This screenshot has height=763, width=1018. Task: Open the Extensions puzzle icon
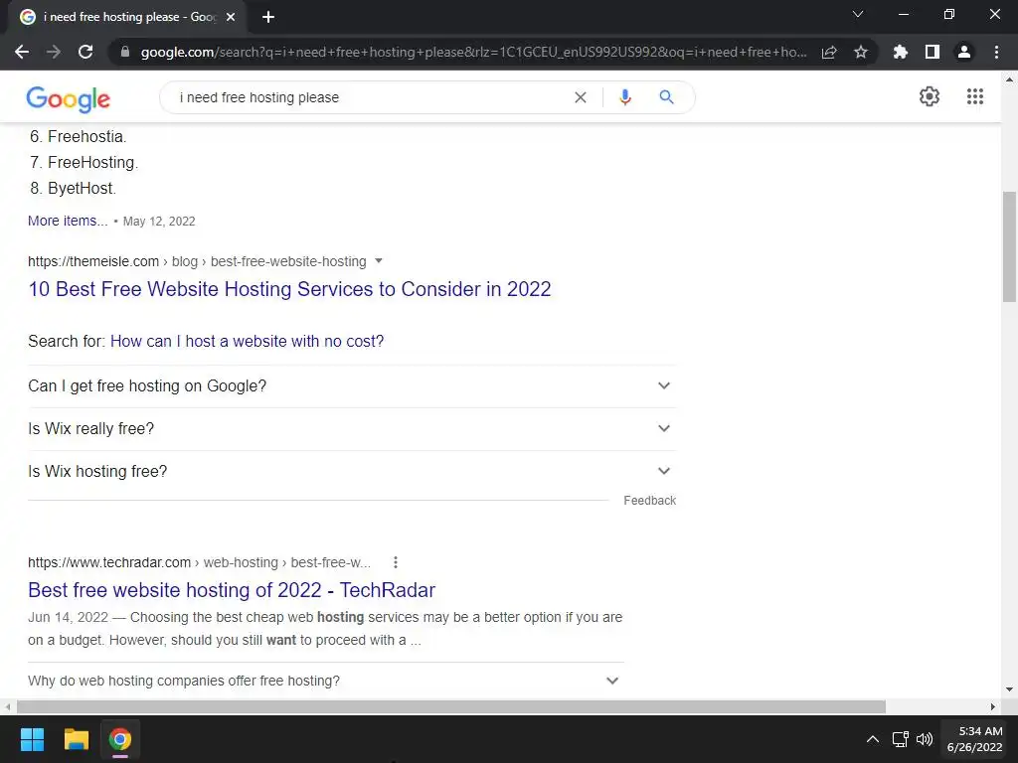click(901, 52)
